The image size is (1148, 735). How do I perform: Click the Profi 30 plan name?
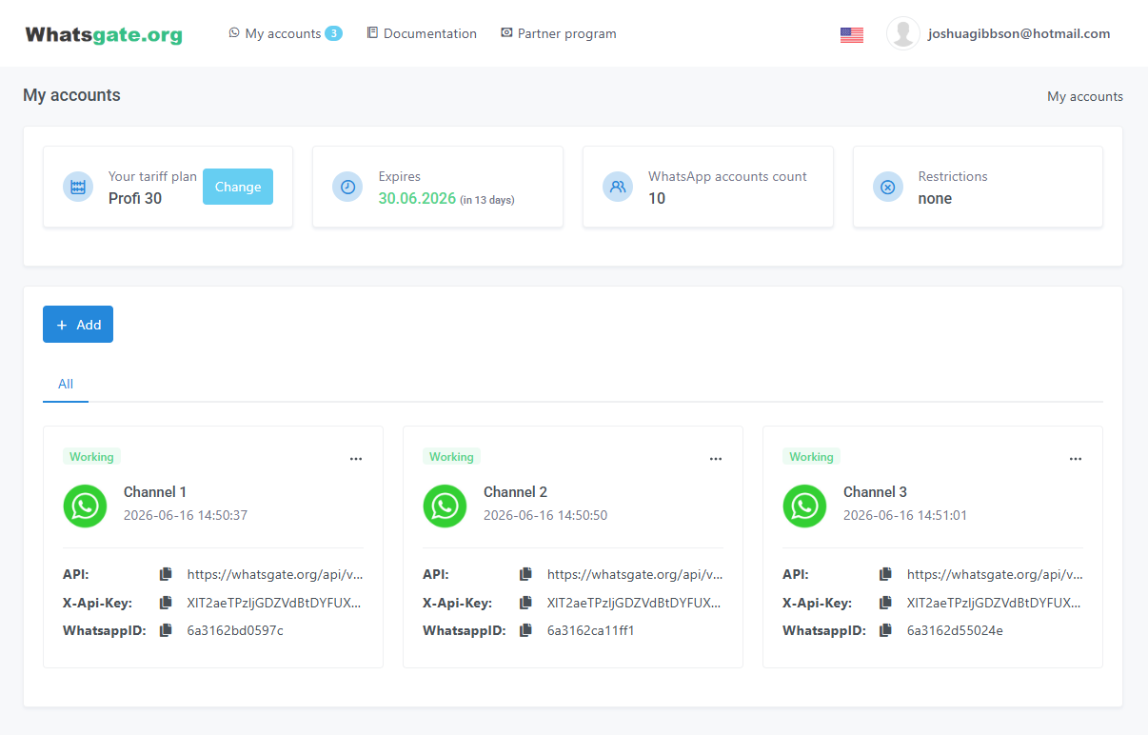coord(135,198)
